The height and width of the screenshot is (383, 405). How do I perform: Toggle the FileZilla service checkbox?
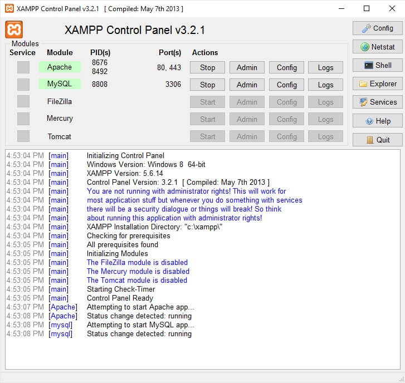(x=23, y=101)
